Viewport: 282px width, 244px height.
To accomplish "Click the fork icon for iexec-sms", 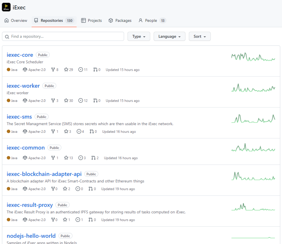I will pyautogui.click(x=53, y=131).
